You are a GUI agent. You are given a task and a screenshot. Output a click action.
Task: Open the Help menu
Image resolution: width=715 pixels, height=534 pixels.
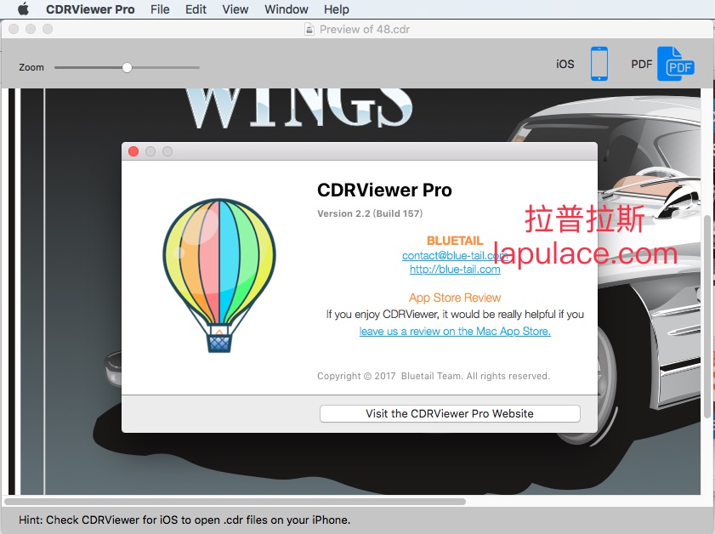tap(337, 9)
